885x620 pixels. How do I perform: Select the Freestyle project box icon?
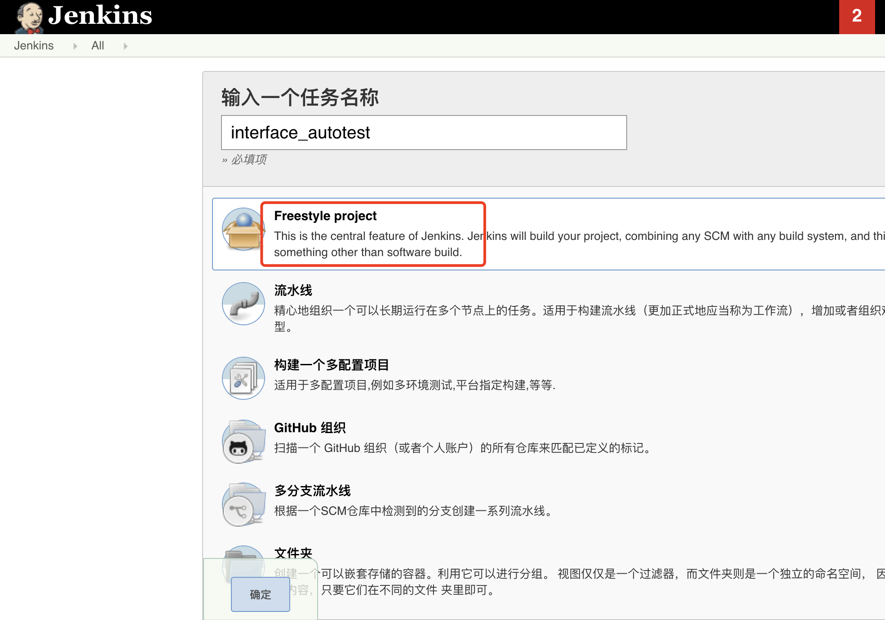click(x=243, y=229)
